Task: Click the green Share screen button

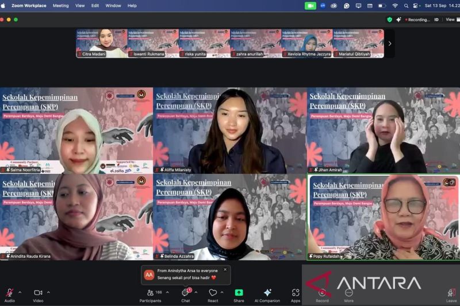Action: (x=239, y=293)
